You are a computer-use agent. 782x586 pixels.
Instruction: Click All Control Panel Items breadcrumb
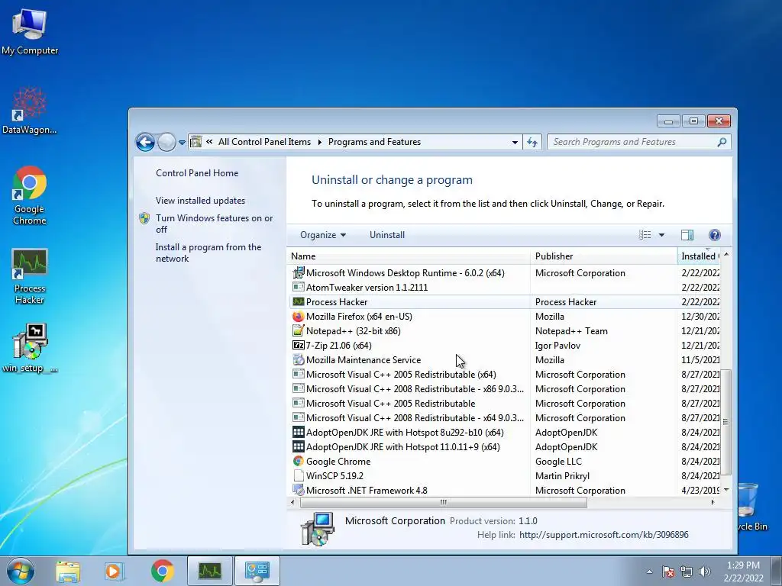[264, 142]
